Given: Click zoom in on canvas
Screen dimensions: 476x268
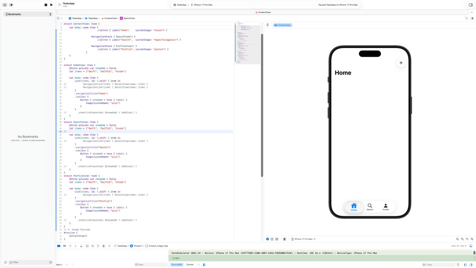Looking at the screenshot, I should point(472,239).
